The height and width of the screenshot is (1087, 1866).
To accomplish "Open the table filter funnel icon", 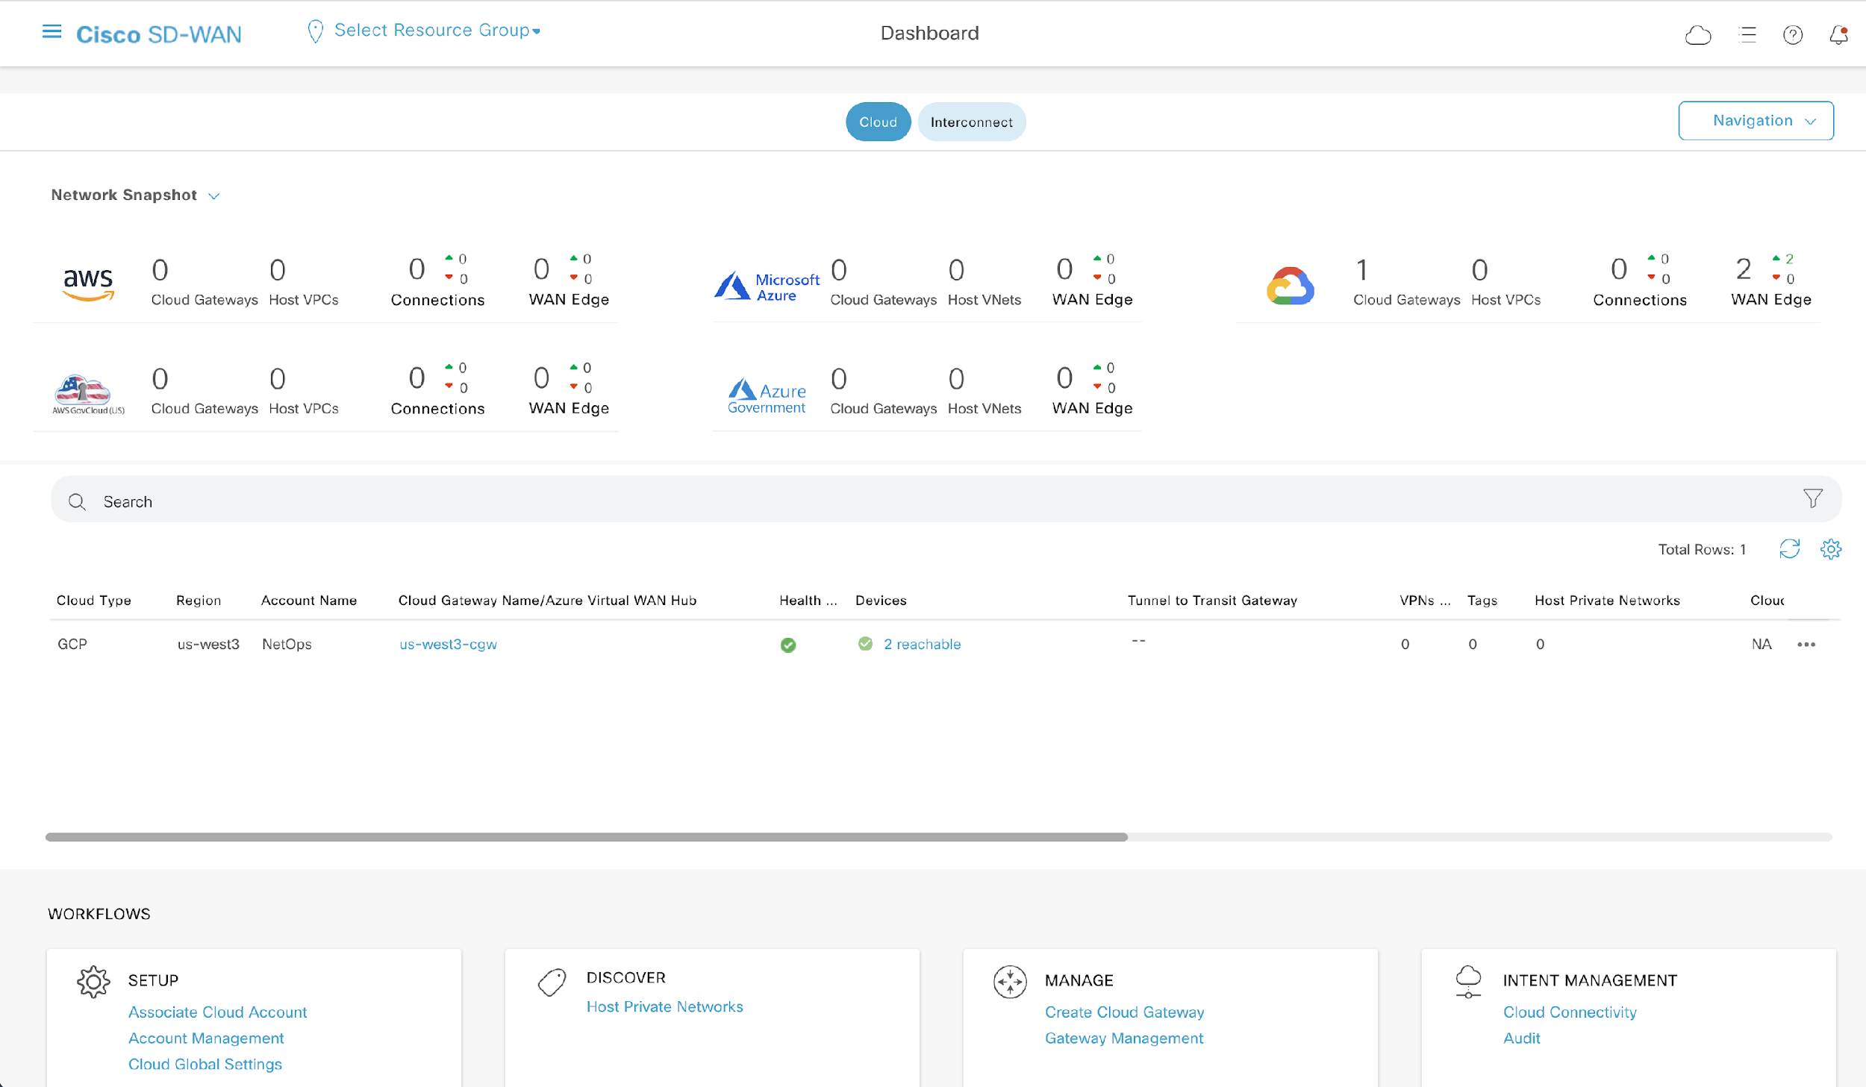I will pos(1813,498).
